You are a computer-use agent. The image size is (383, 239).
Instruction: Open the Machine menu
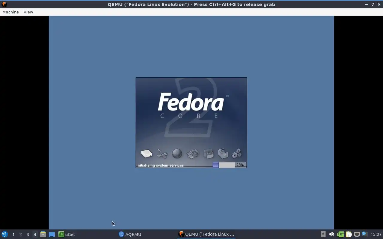[10, 12]
